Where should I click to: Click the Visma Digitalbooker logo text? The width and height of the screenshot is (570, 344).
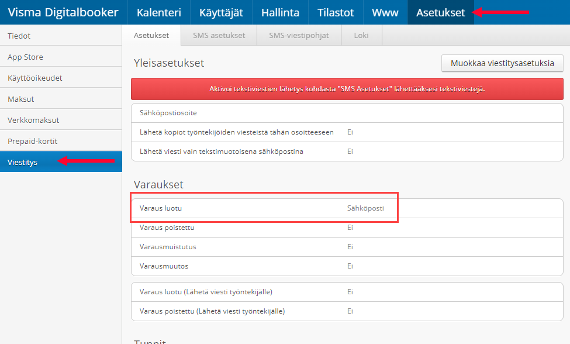(x=63, y=12)
